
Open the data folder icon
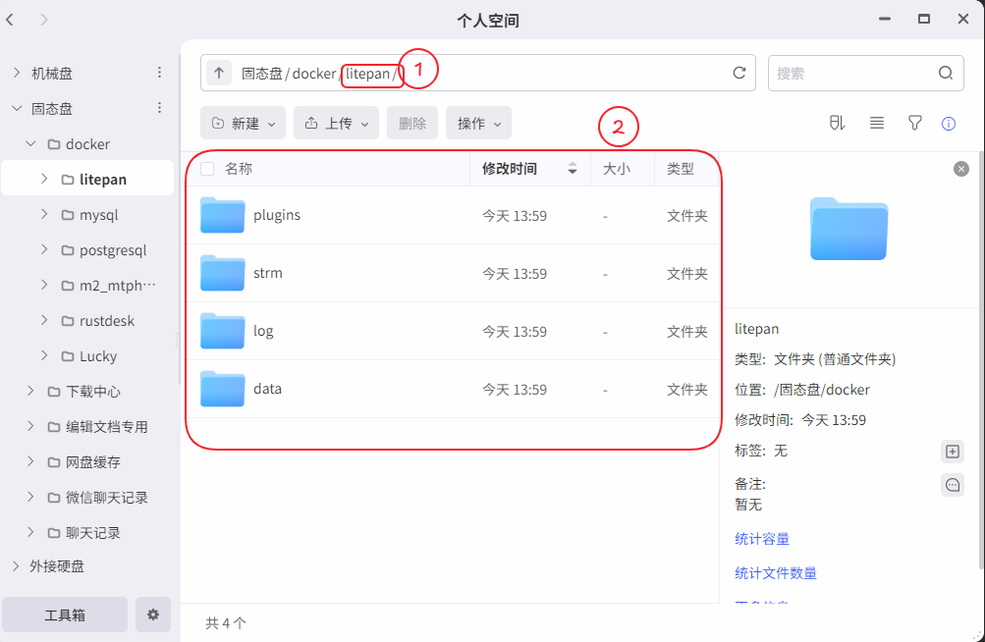tap(222, 388)
